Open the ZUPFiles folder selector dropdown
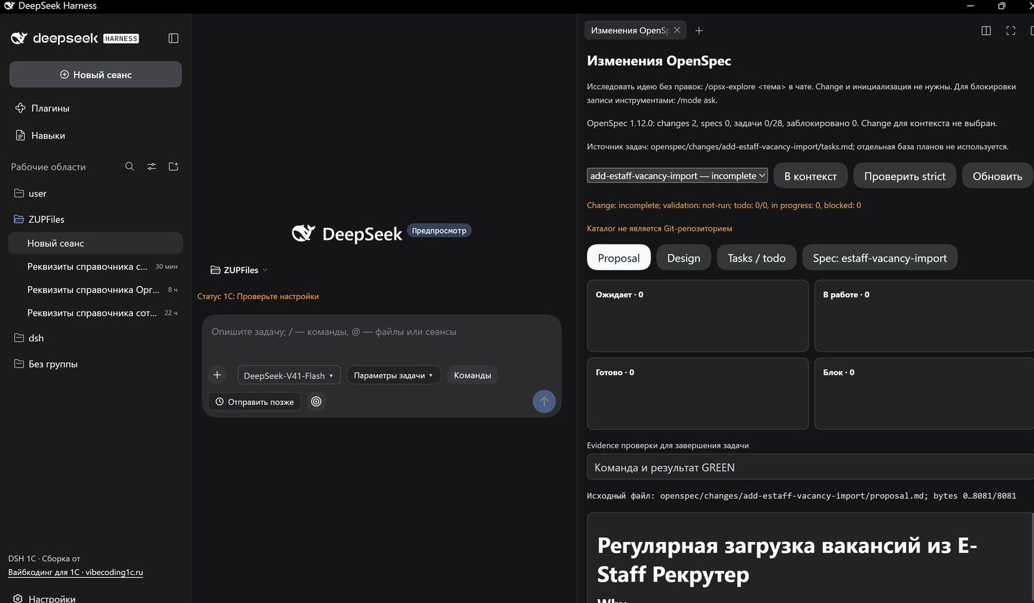1034x603 pixels. click(x=239, y=270)
